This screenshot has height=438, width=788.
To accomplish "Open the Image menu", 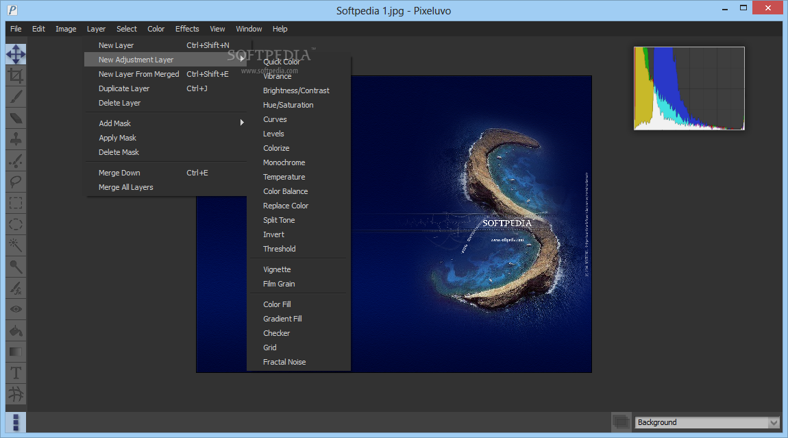I will click(66, 29).
